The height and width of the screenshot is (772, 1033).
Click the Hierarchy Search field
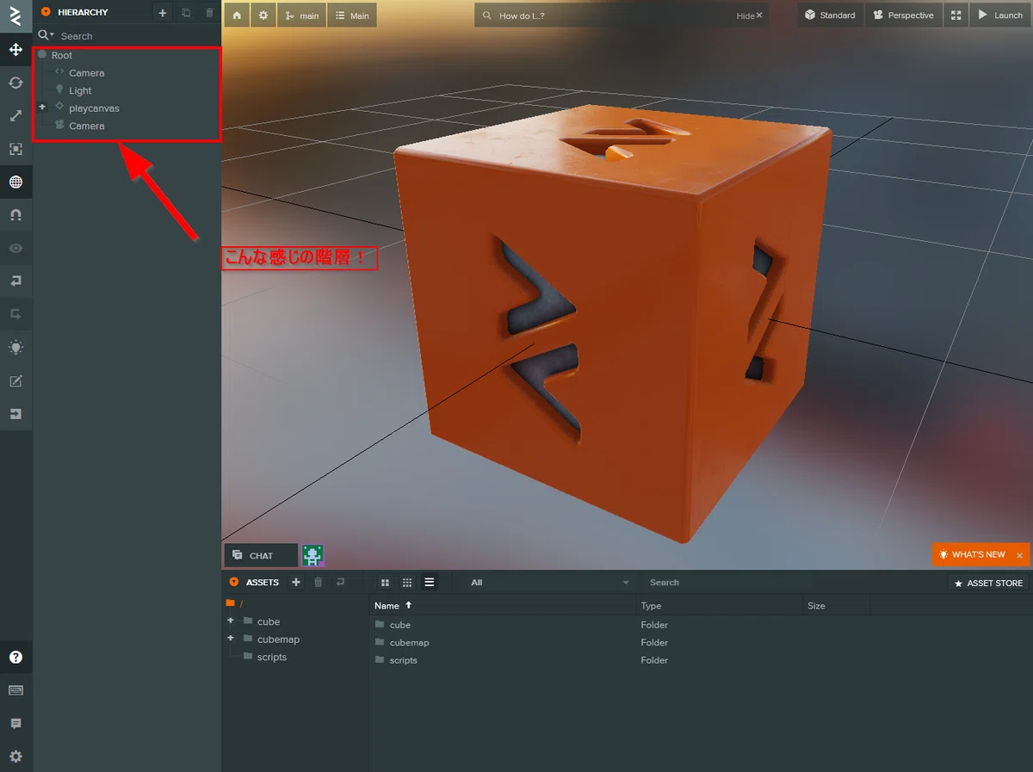[138, 36]
